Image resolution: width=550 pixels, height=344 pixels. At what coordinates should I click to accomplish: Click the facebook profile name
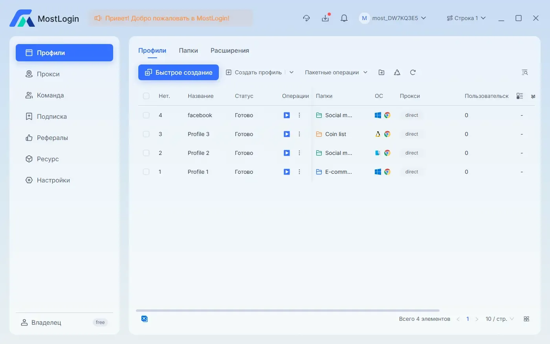click(200, 115)
